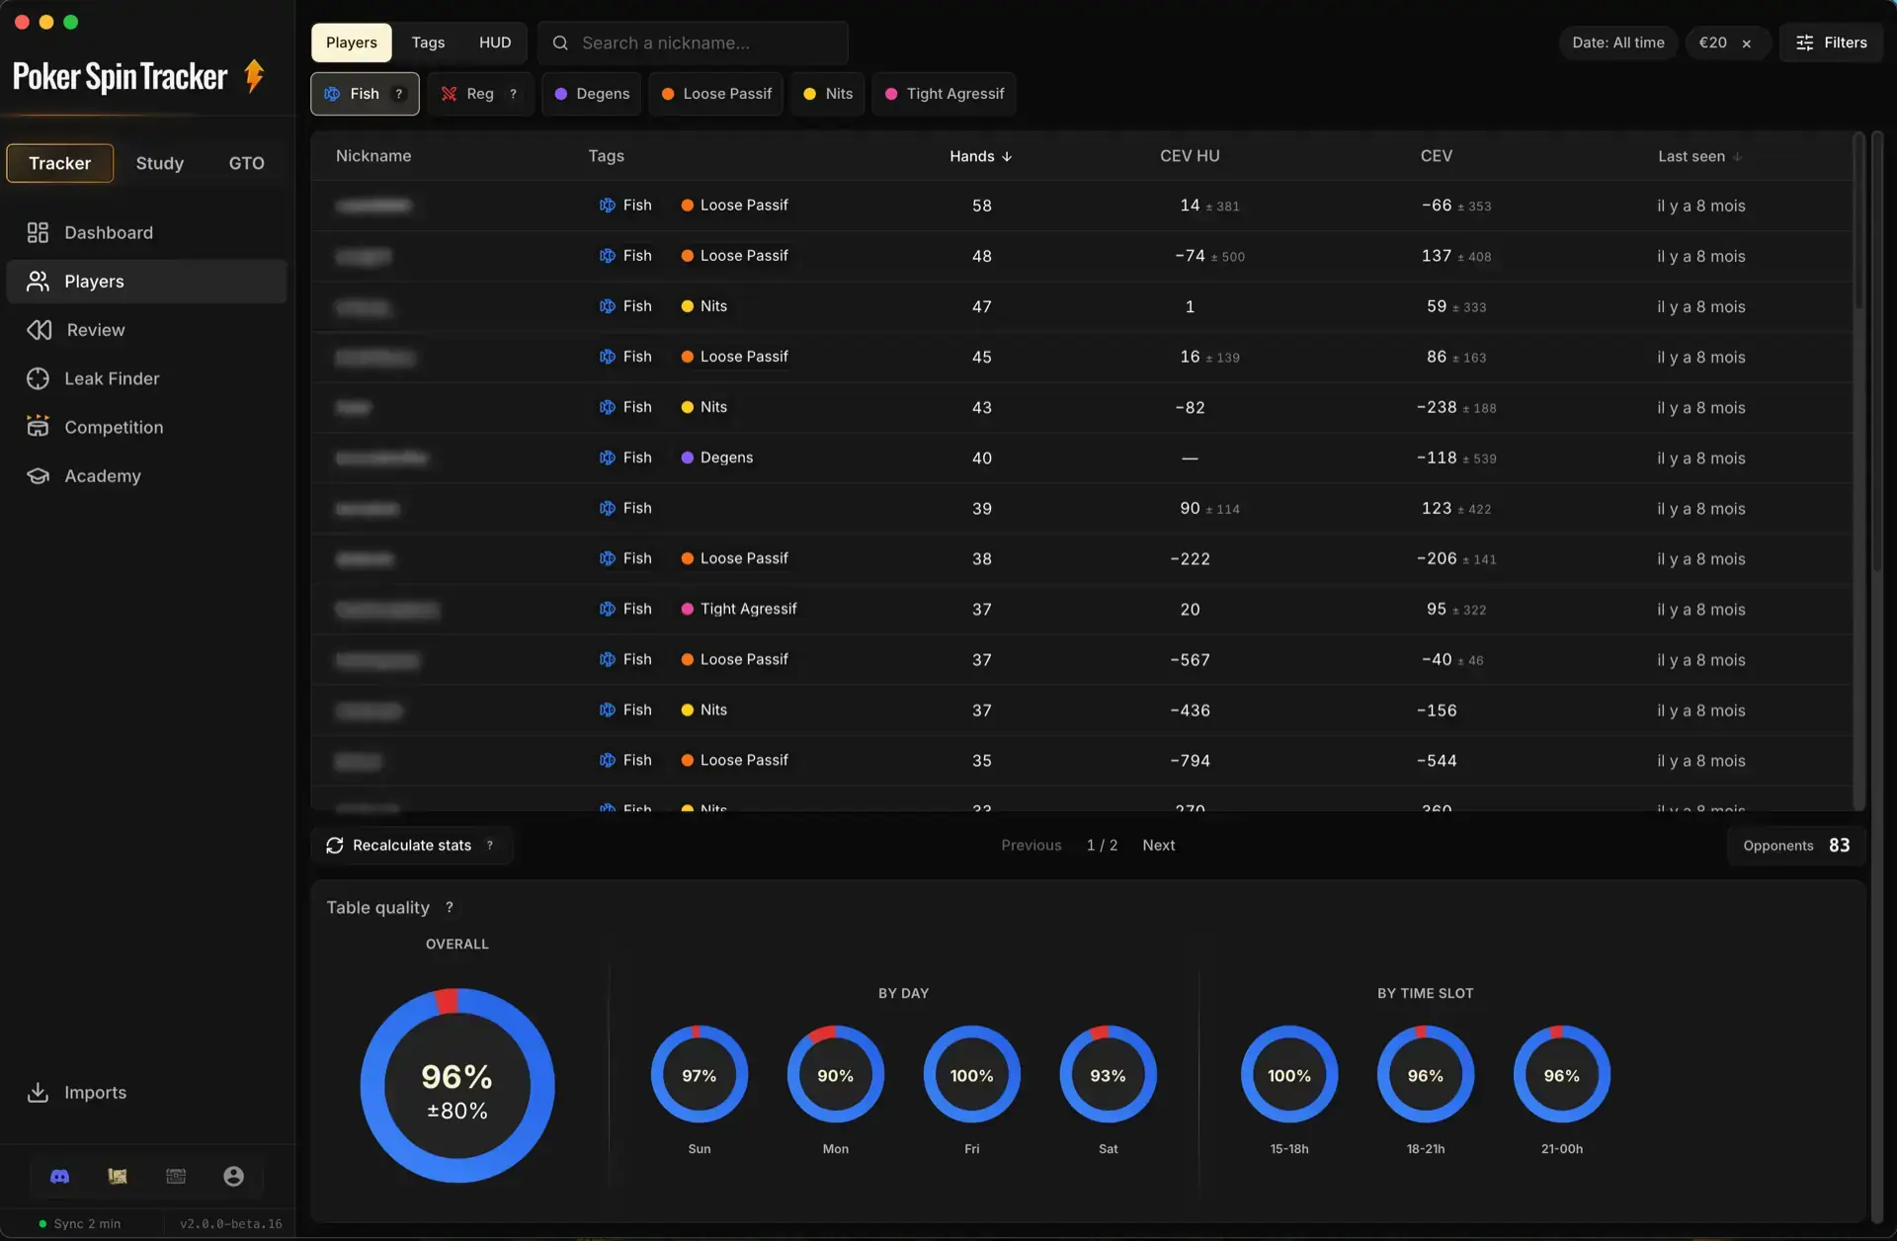Open the user account profile icon

point(233,1176)
